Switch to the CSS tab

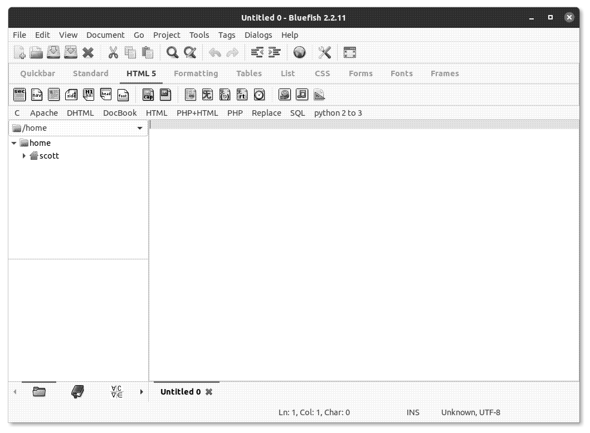323,73
